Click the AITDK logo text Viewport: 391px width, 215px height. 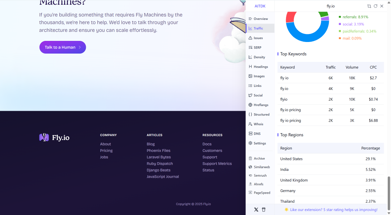260,6
